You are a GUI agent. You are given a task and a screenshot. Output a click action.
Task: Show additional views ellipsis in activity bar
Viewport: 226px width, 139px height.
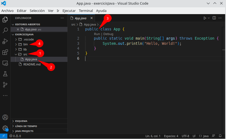coord(5,96)
